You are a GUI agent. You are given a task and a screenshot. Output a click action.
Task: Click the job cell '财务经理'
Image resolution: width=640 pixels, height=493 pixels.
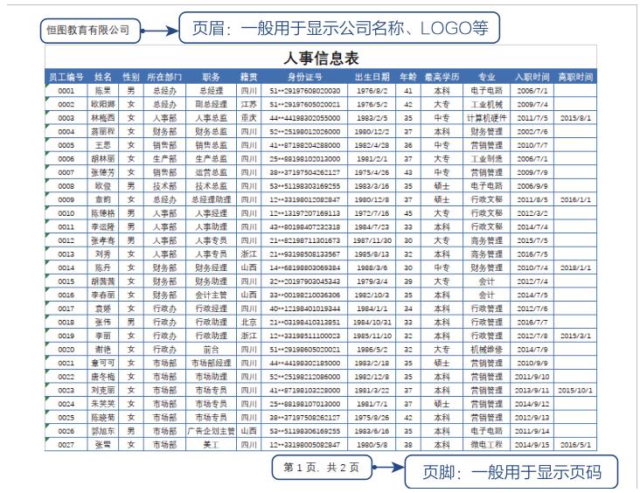click(x=211, y=268)
